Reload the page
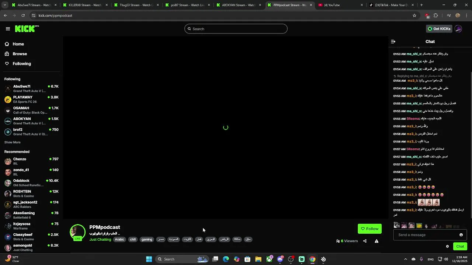Screen dimensions: 472x265 tap(23, 15)
